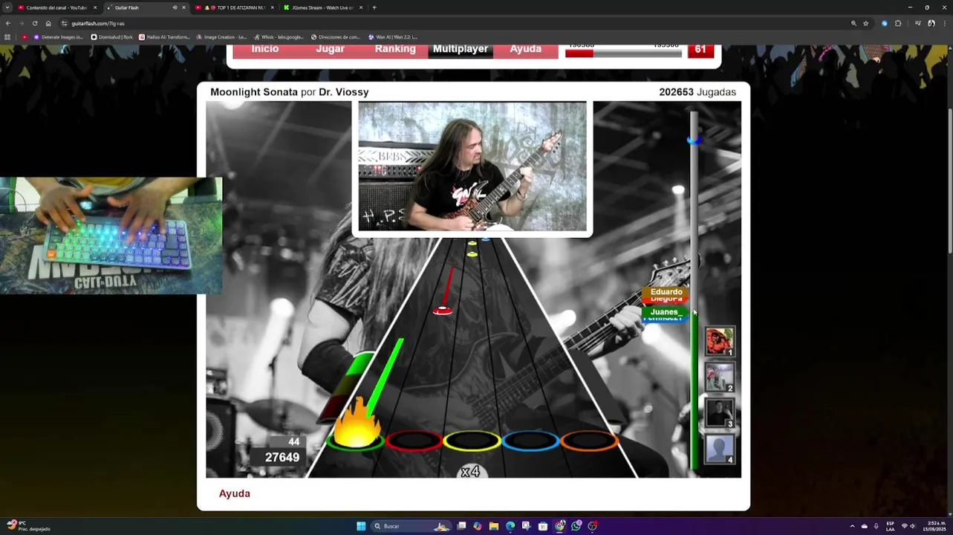Click the red level 61 badge
This screenshot has height=535, width=953.
pos(700,51)
